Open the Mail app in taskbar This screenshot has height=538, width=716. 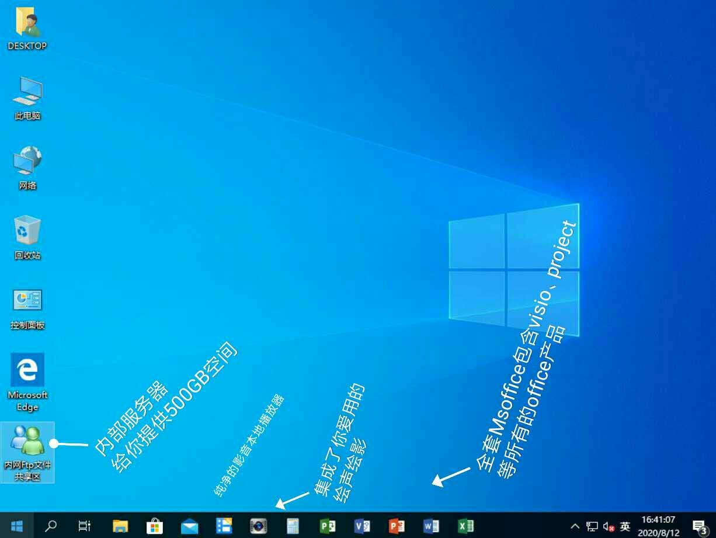click(x=189, y=526)
